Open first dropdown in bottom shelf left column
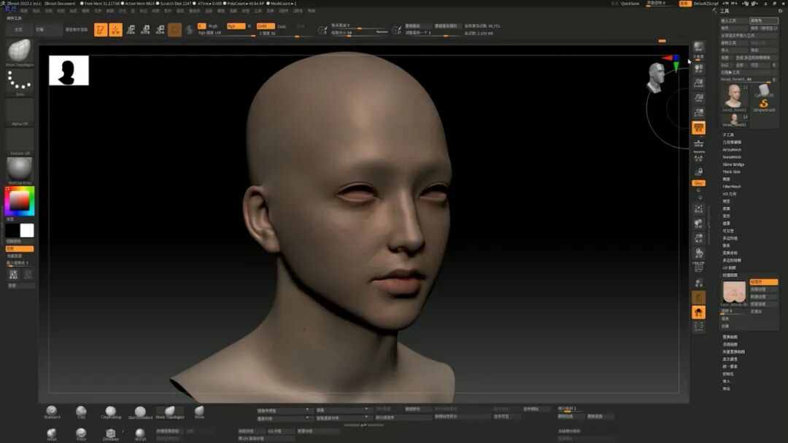 coord(284,410)
